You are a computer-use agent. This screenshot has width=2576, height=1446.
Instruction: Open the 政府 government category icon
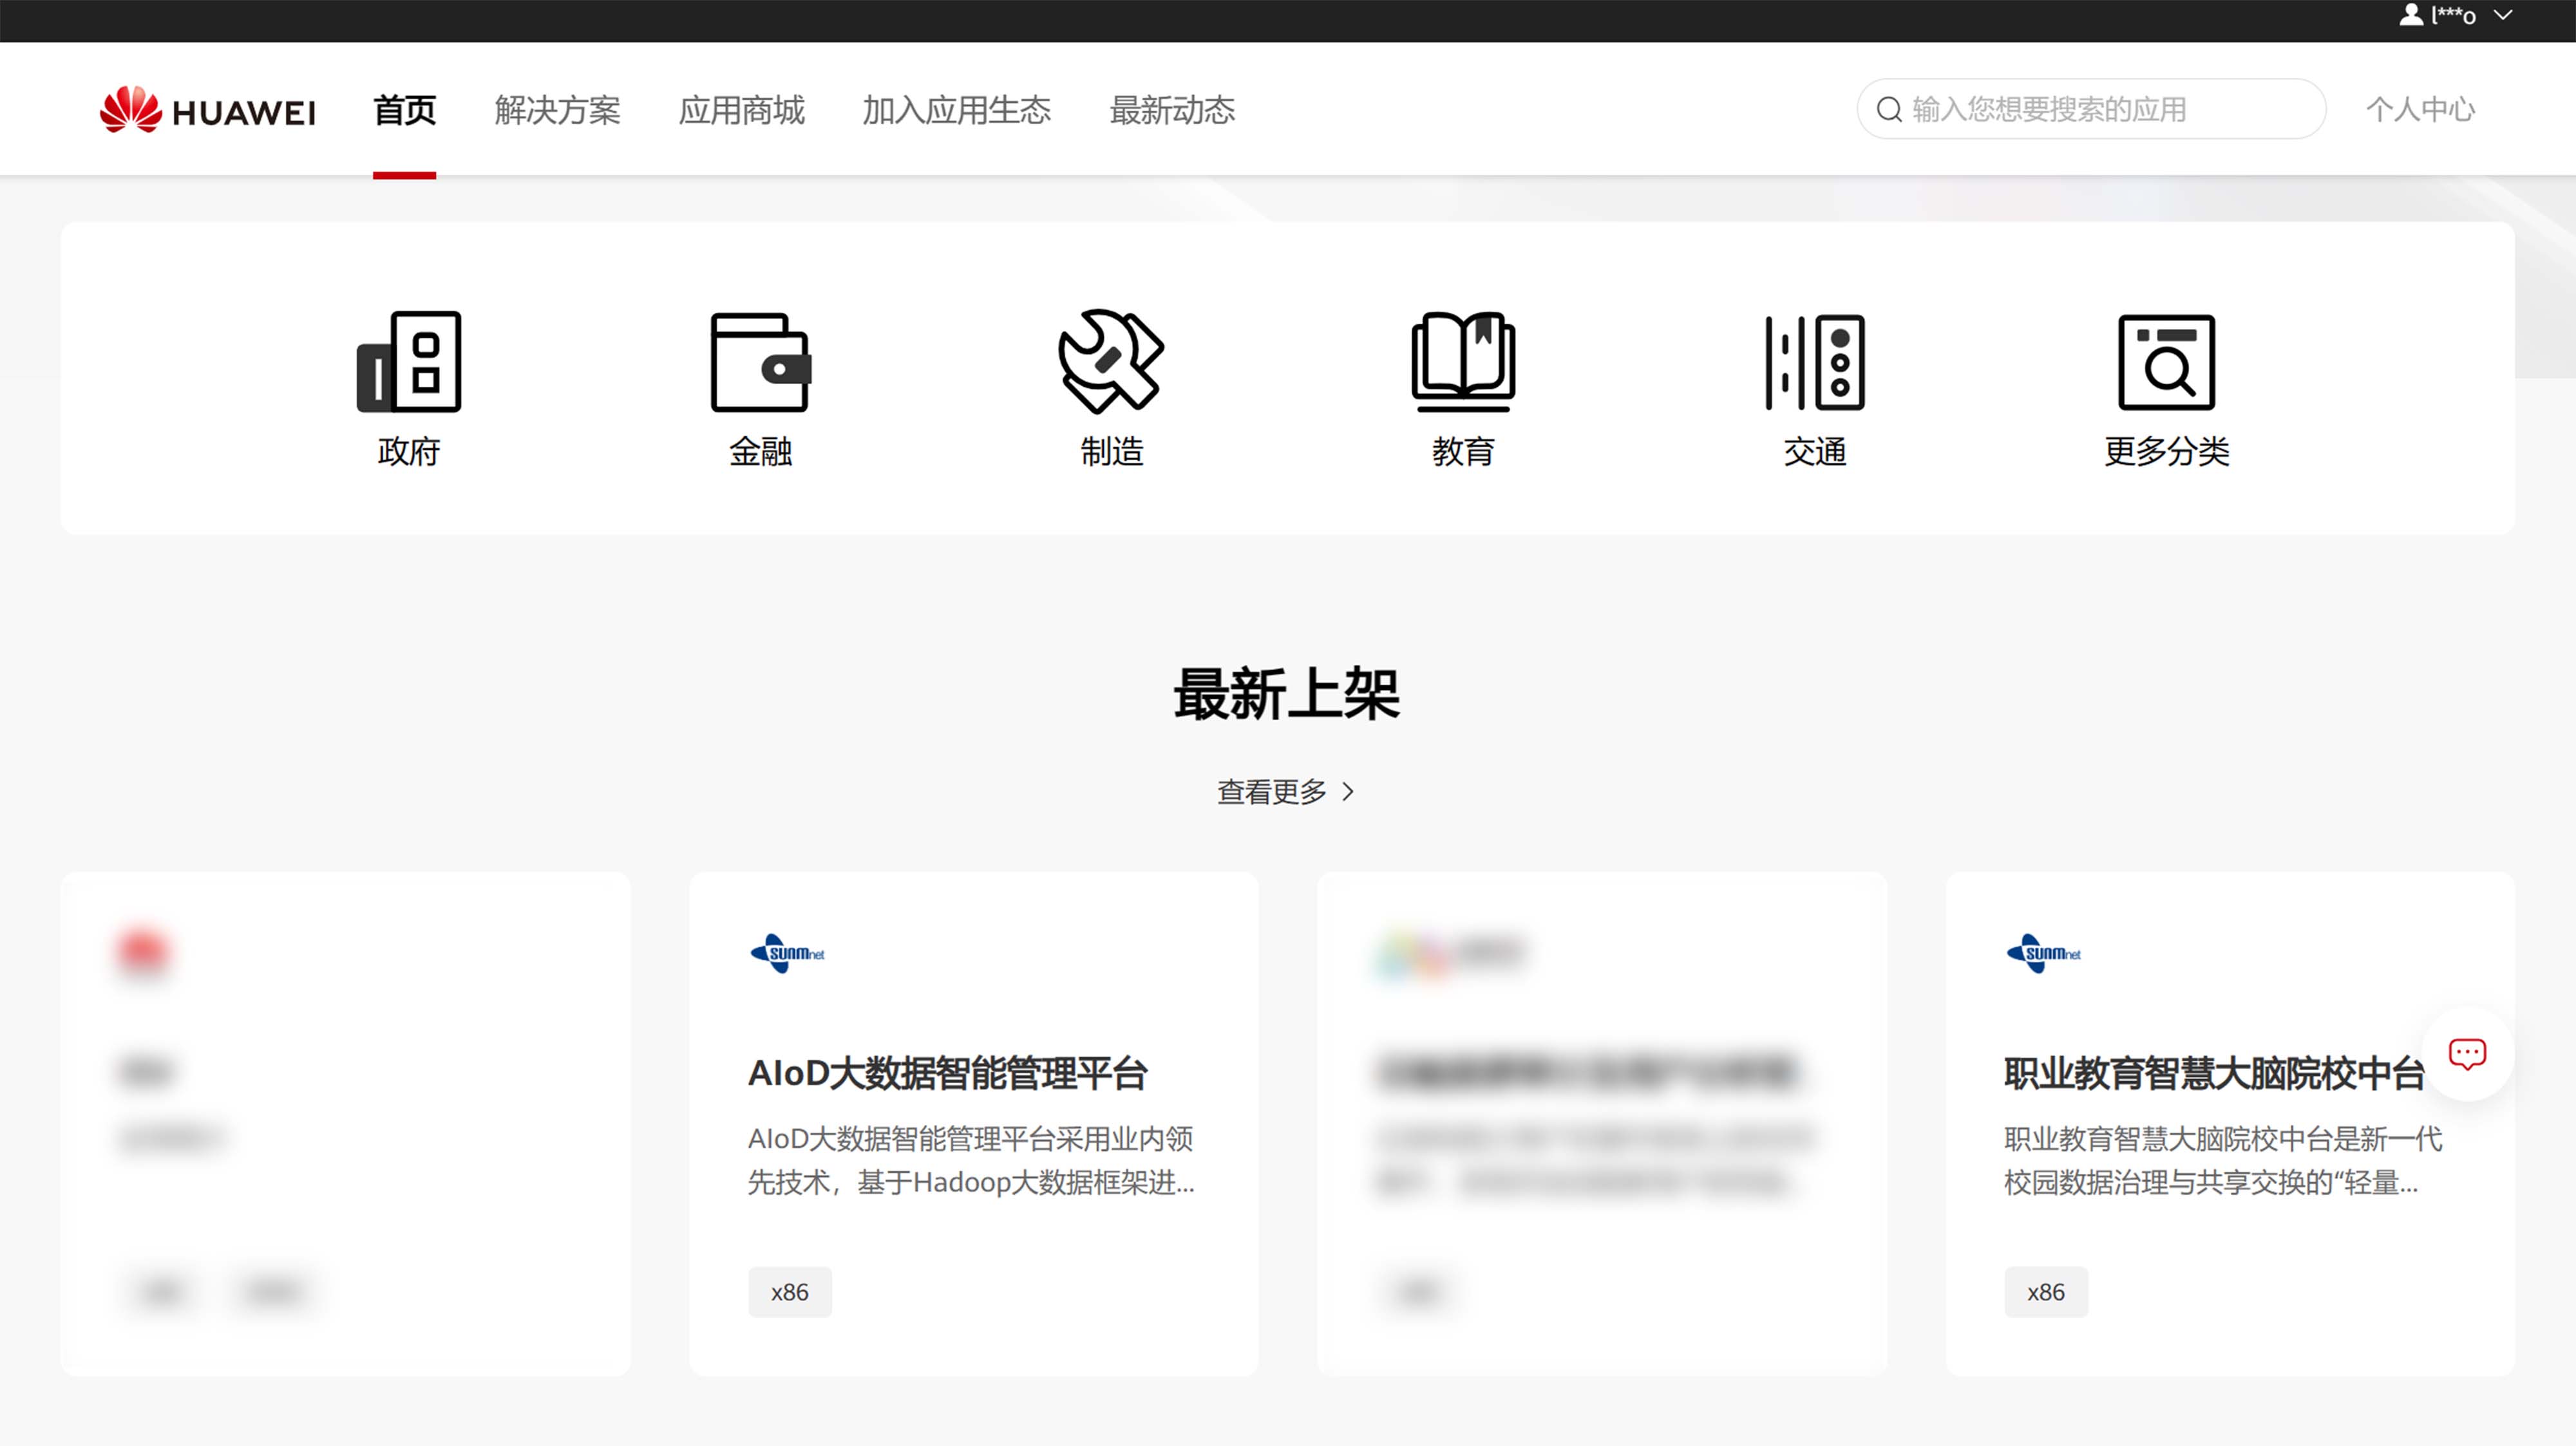[x=408, y=362]
